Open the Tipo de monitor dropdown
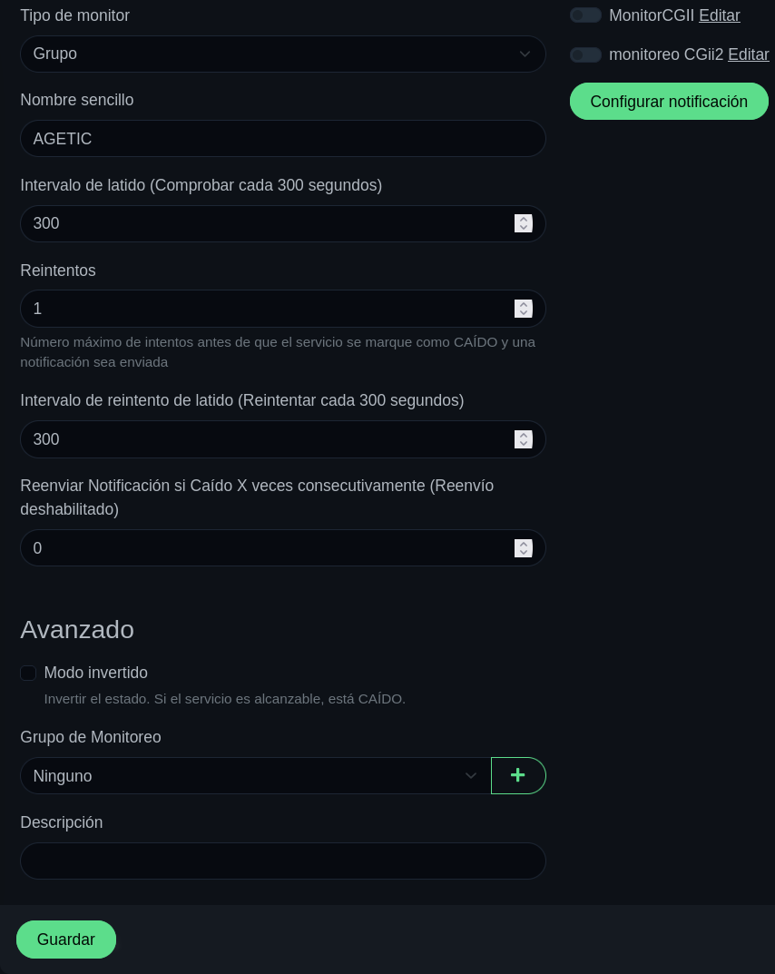 pyautogui.click(x=282, y=54)
